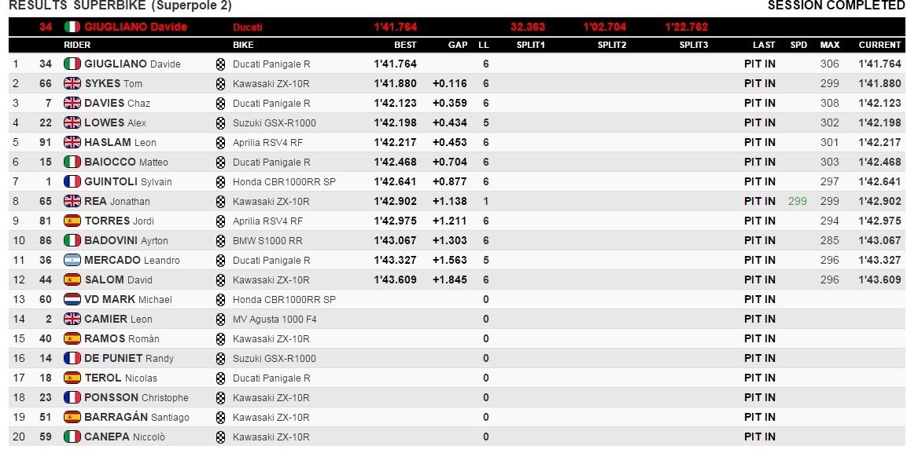This screenshot has height=453, width=918.
Task: Click the Suzuki GSX-R1000 bike for DE PUNIET
Action: (274, 358)
